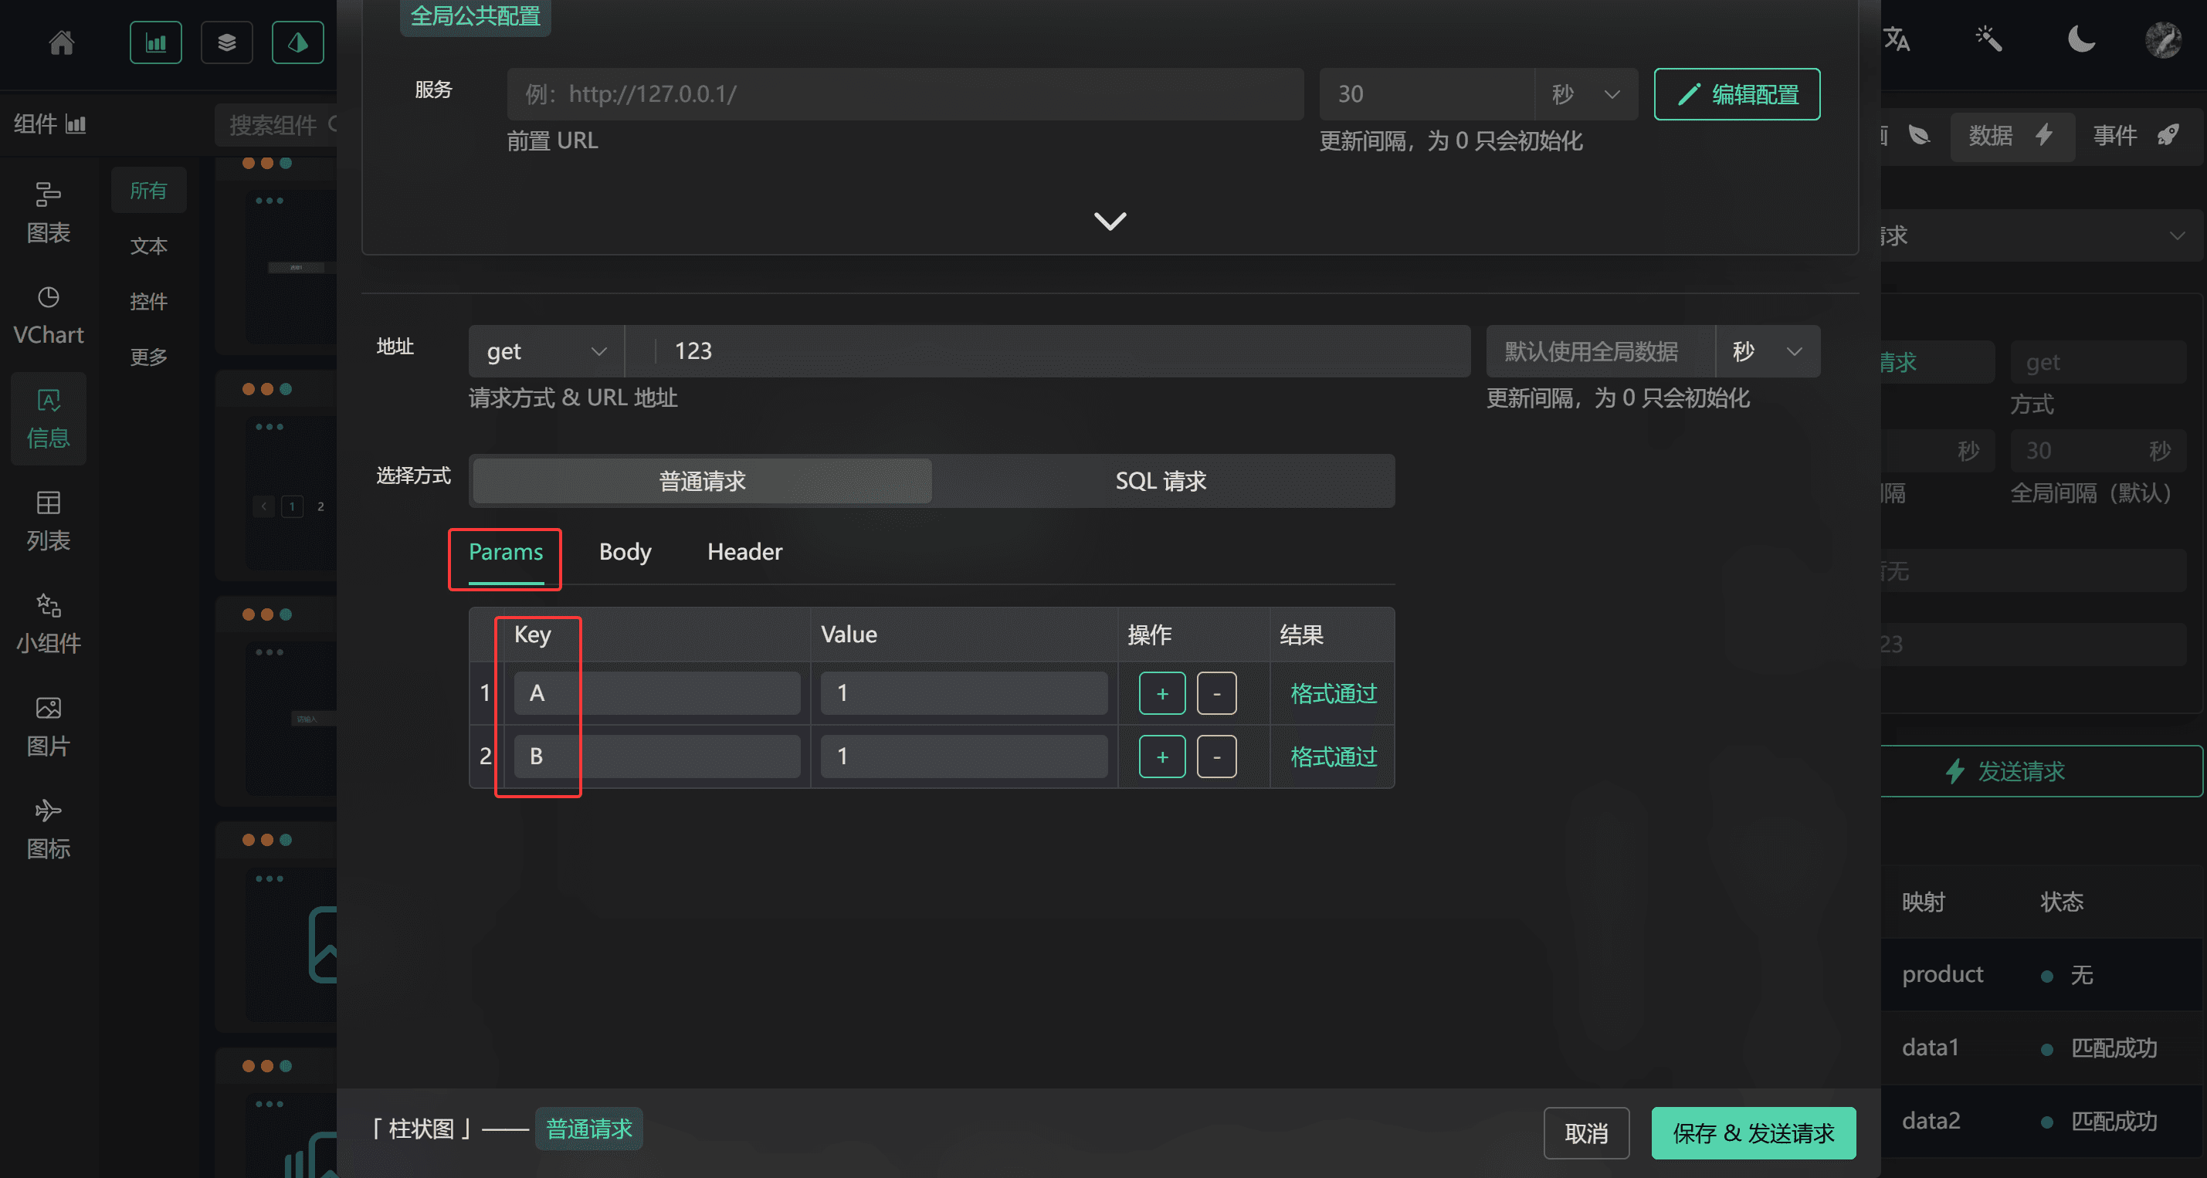This screenshot has width=2207, height=1178.
Task: Open the 秒 unit dropdown for service interval
Action: click(1586, 94)
